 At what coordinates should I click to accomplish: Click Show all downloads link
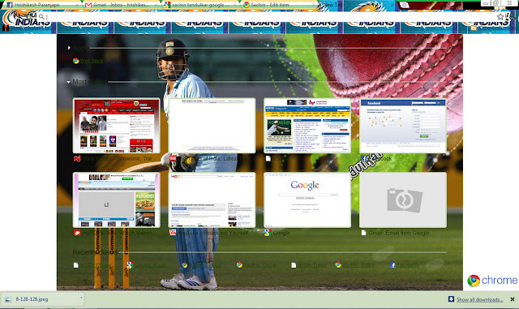click(x=479, y=299)
